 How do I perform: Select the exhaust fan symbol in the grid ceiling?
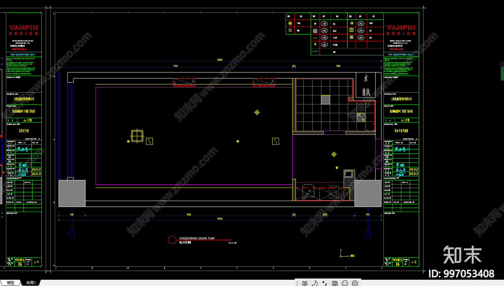[361, 117]
